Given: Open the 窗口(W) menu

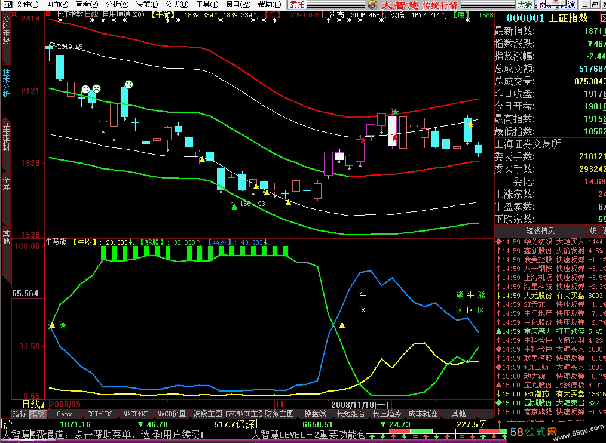Looking at the screenshot, I should (238, 5).
